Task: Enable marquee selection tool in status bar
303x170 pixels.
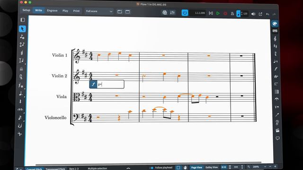Action: [x=178, y=168]
